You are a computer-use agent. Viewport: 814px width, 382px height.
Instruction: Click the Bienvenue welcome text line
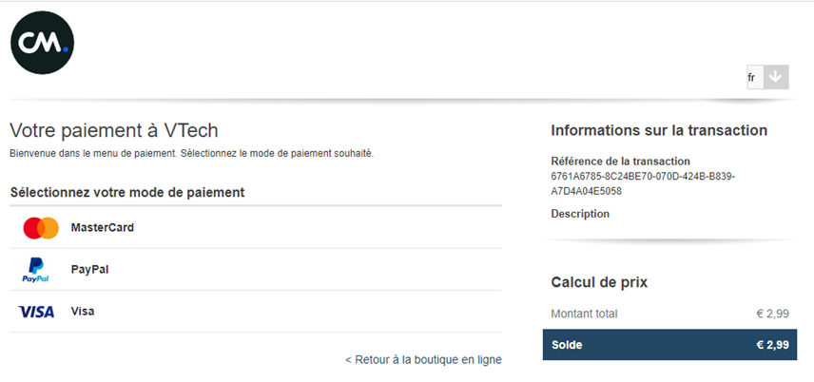[x=191, y=154]
